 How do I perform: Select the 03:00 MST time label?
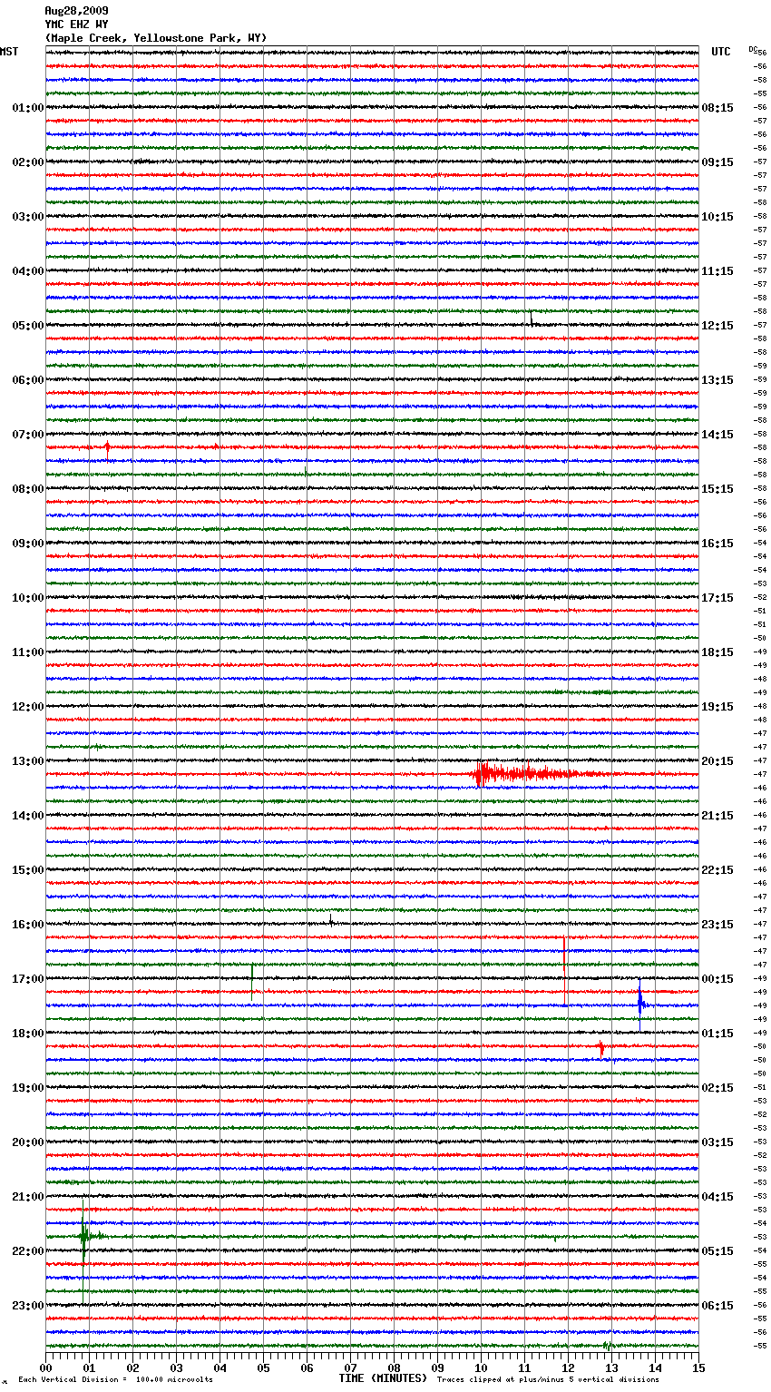click(28, 217)
